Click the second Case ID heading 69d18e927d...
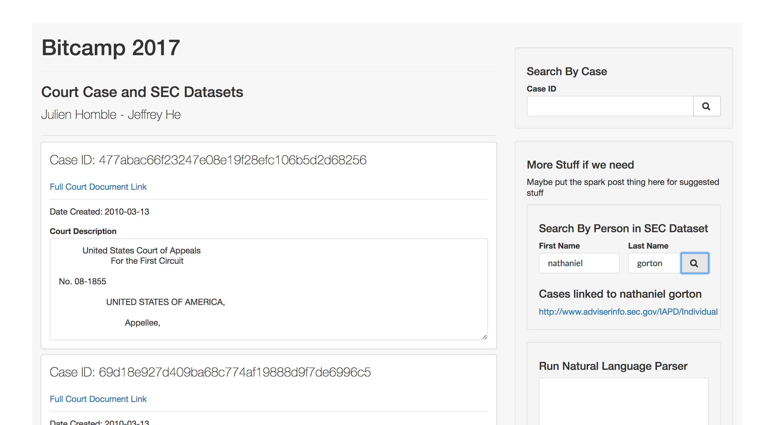Screen dimensions: 775x425 click(210, 372)
